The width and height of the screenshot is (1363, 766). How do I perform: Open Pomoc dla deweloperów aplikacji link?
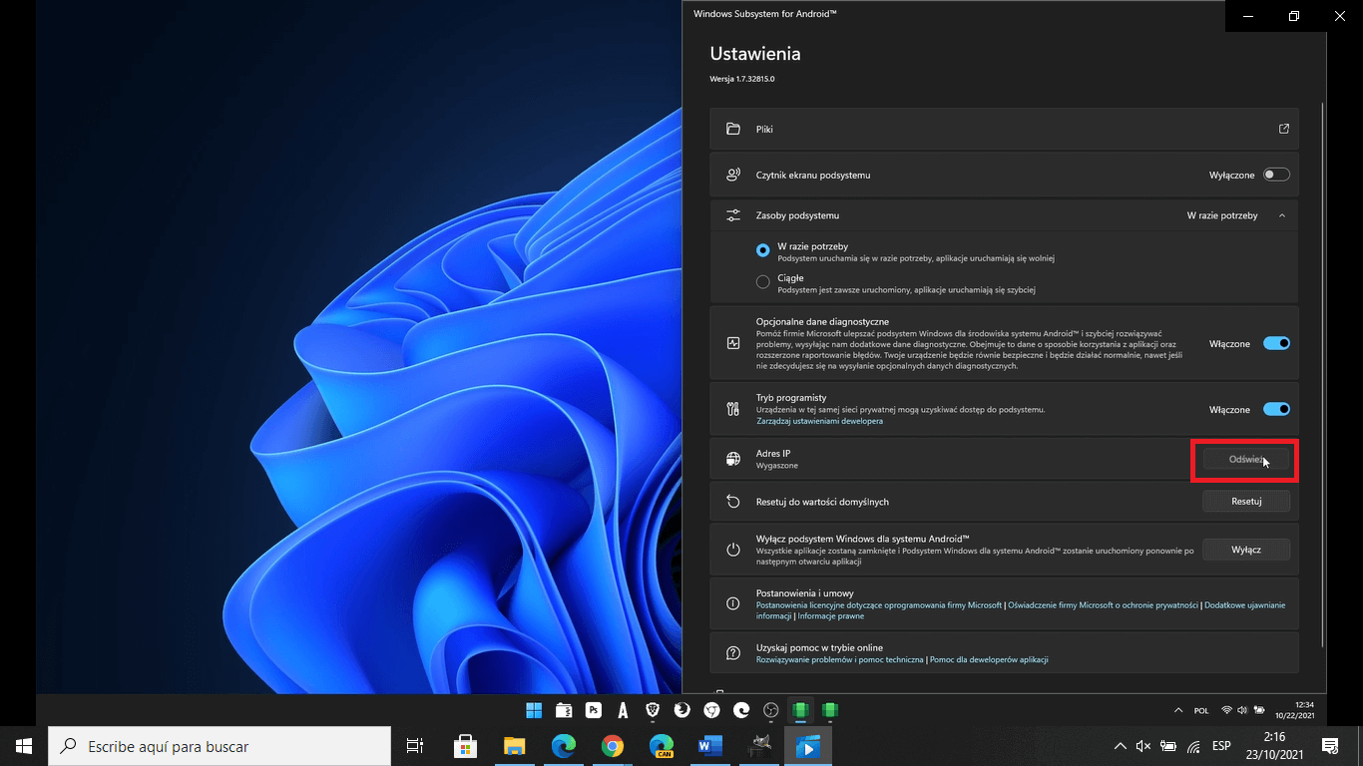989,659
